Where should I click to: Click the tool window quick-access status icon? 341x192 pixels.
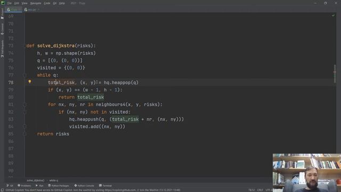click(2, 190)
